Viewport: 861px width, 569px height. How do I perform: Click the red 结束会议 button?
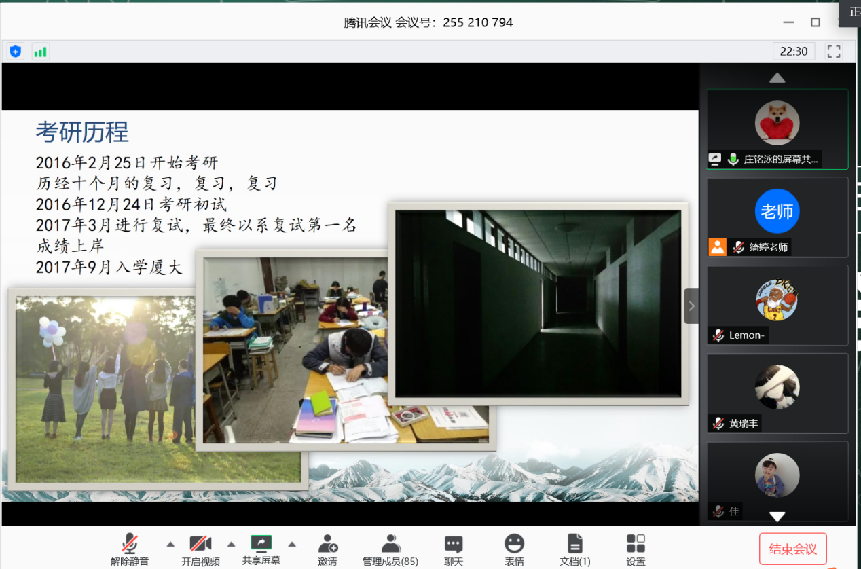click(792, 549)
